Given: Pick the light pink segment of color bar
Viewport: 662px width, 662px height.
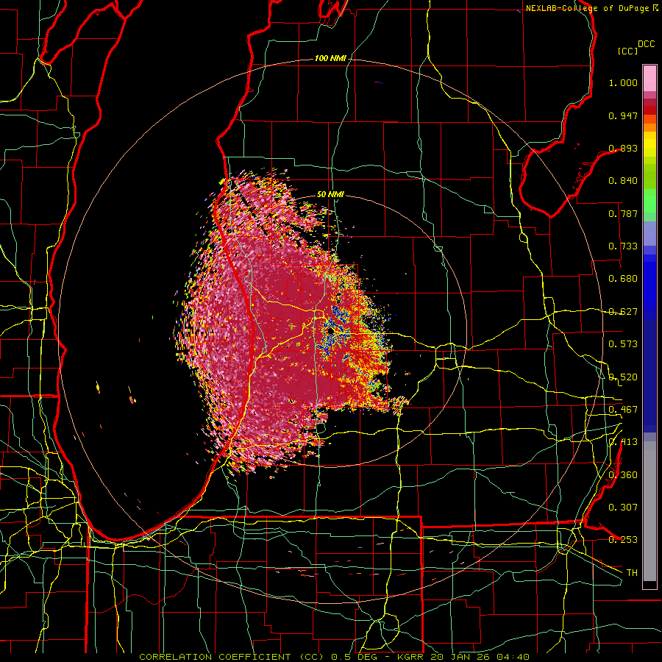Looking at the screenshot, I should (649, 78).
